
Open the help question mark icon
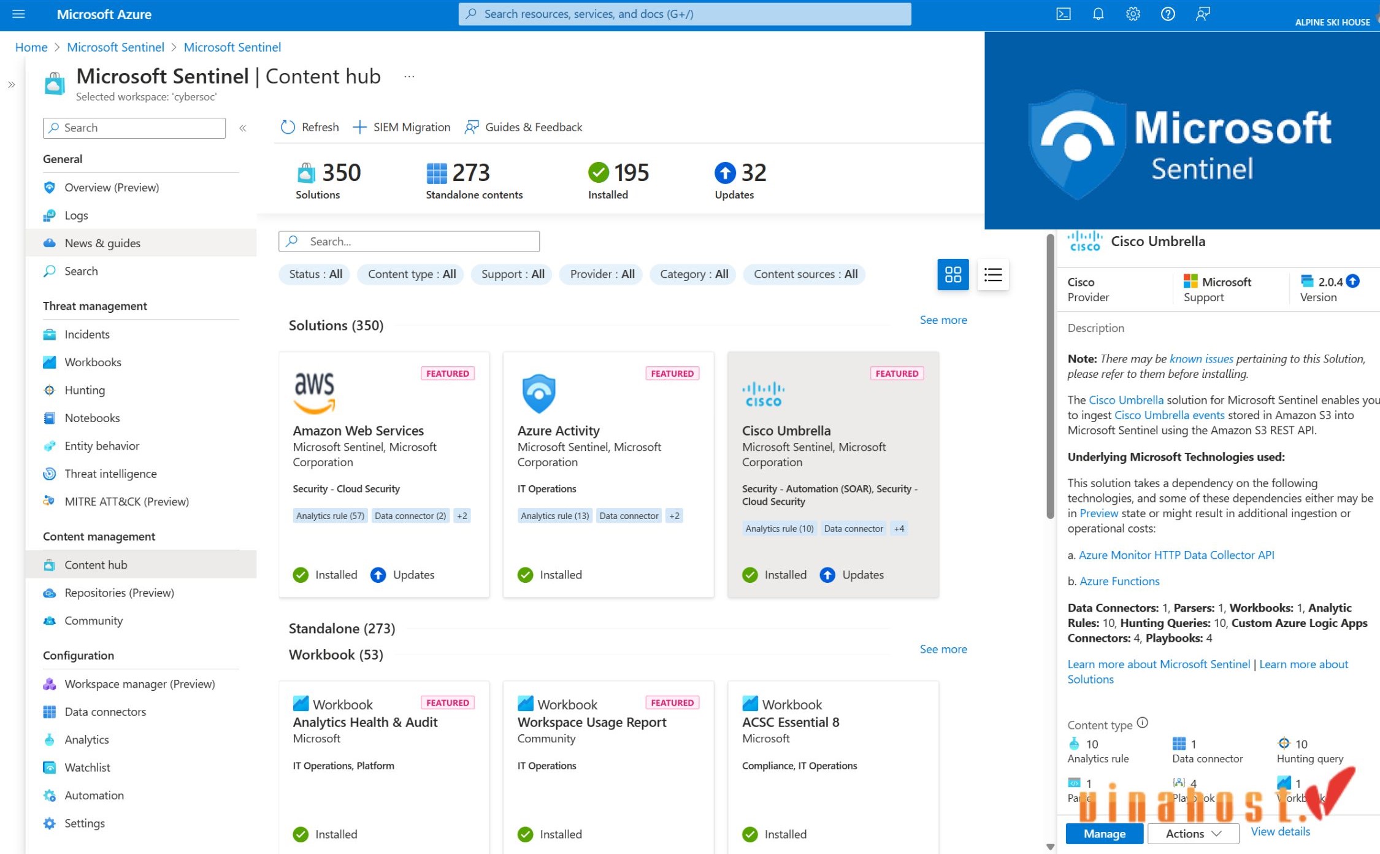tap(1168, 14)
